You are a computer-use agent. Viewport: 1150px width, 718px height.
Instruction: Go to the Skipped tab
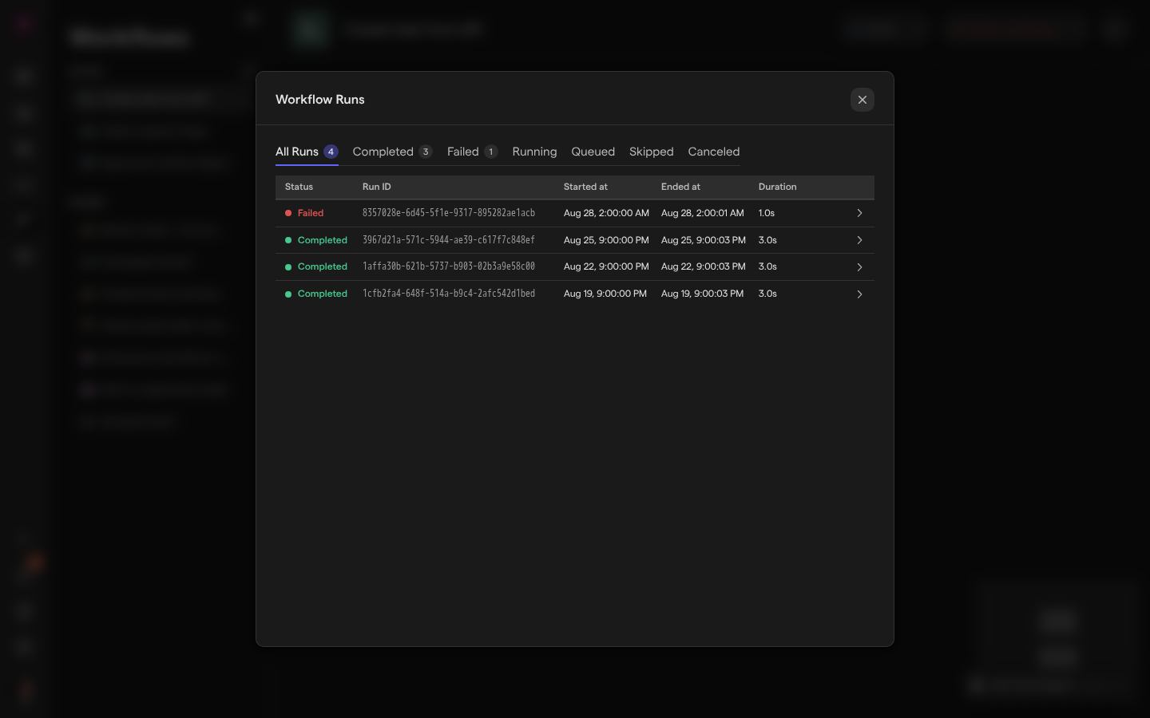click(651, 152)
